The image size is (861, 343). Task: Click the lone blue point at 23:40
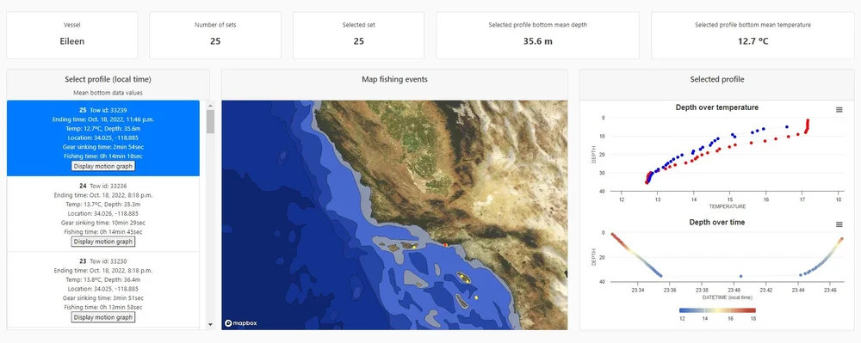740,276
